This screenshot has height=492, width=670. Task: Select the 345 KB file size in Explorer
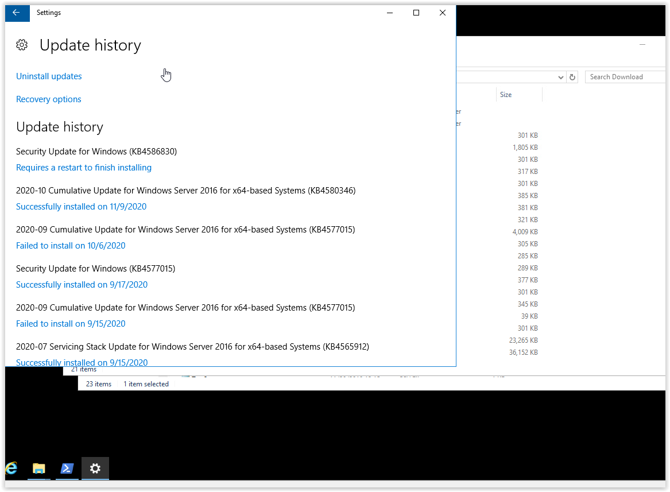(528, 304)
